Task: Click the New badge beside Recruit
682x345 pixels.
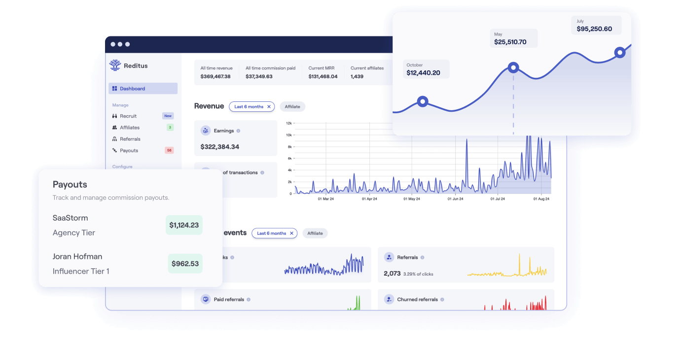Action: coord(168,116)
